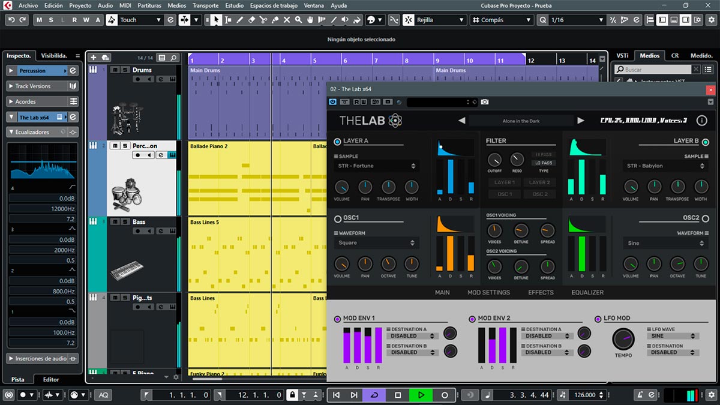
Task: Click the Layer A VOLUME knob
Action: click(341, 187)
